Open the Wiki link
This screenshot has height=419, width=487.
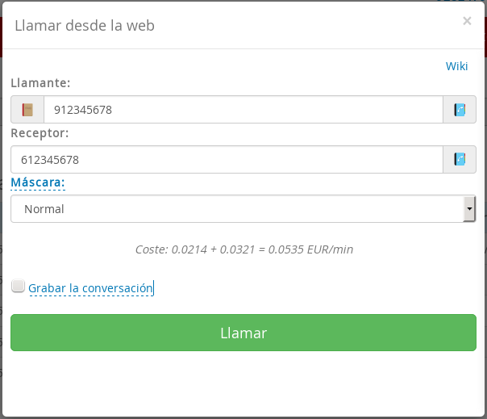456,66
